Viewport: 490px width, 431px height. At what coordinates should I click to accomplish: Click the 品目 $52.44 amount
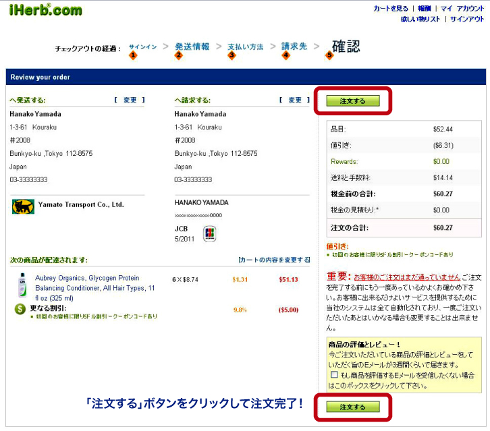click(x=443, y=130)
